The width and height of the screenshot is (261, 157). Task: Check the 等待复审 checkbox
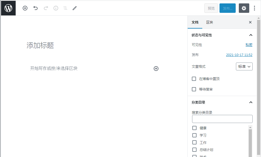(194, 89)
